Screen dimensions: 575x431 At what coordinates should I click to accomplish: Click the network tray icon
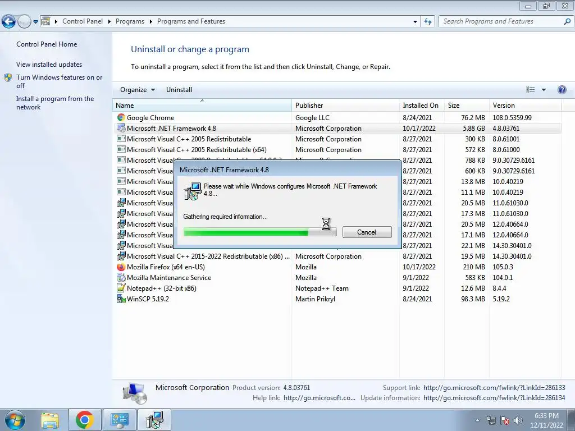491,420
